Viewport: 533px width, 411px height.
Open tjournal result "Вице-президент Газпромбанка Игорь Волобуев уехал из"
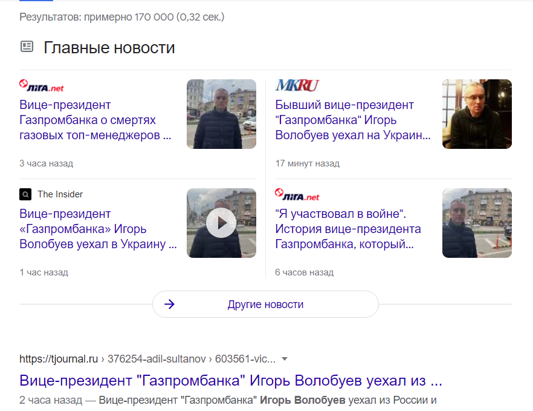point(231,380)
